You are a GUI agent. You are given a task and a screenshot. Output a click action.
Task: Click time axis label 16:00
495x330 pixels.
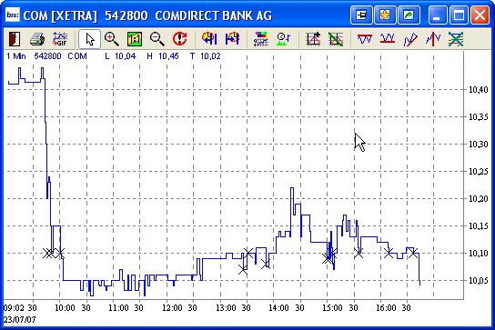(386, 307)
